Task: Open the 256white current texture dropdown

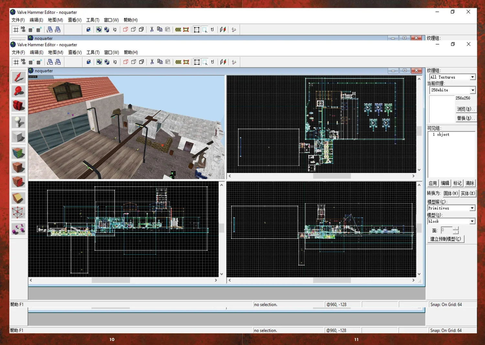Action: [472, 90]
